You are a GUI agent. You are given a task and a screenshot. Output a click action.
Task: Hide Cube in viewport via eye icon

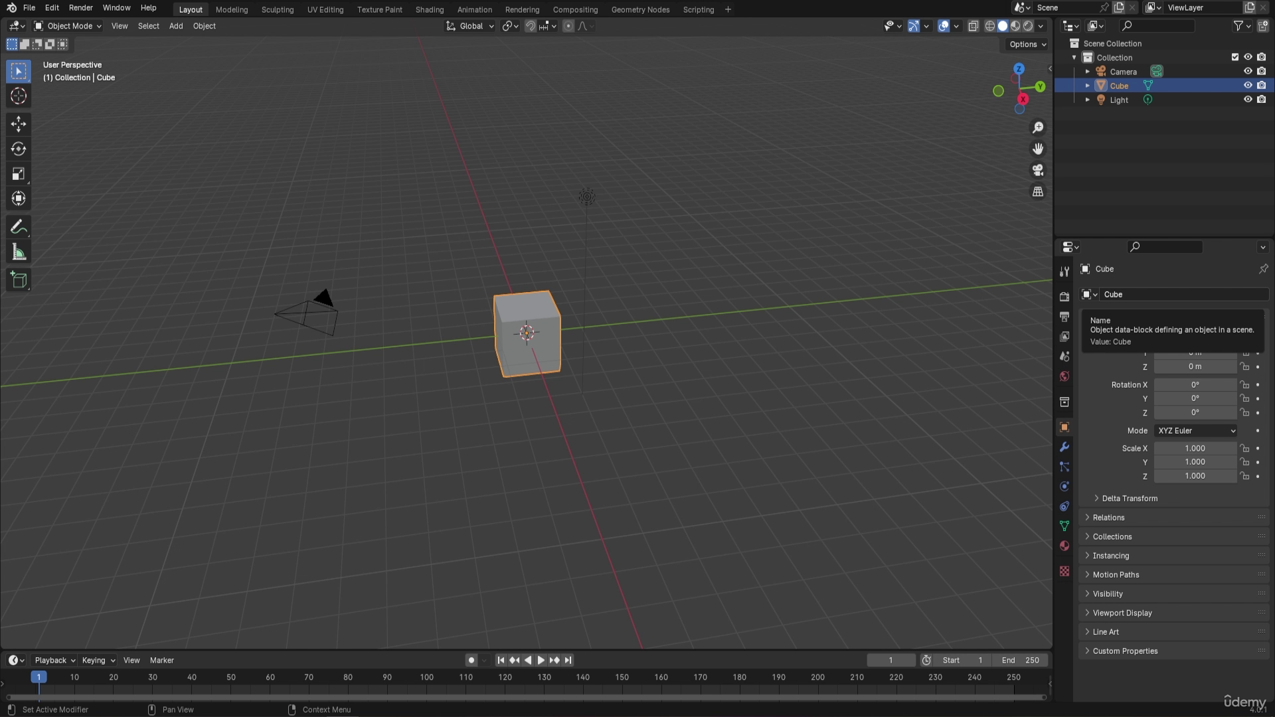pos(1248,86)
